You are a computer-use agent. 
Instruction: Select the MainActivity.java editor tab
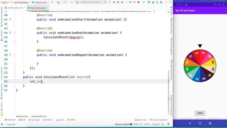click(38, 8)
